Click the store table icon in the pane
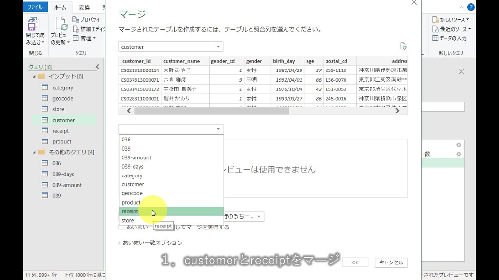The image size is (499, 280). coord(45,109)
